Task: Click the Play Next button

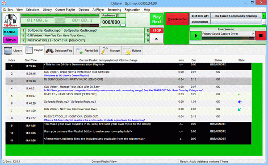Action: tap(157, 20)
